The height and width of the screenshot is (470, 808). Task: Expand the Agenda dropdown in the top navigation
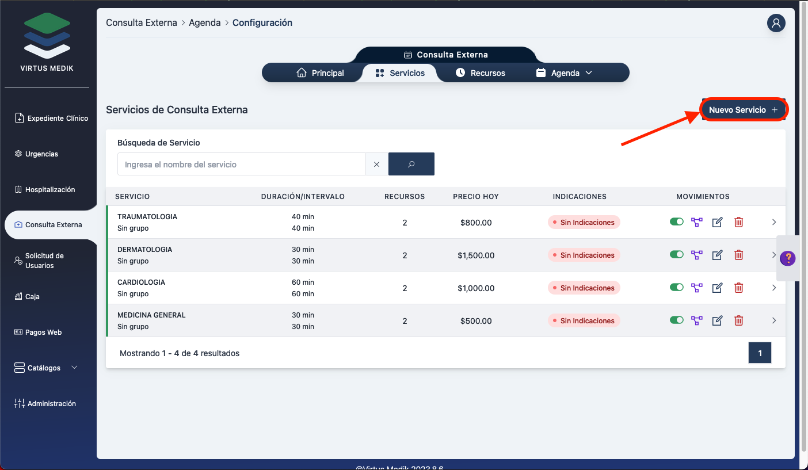564,73
